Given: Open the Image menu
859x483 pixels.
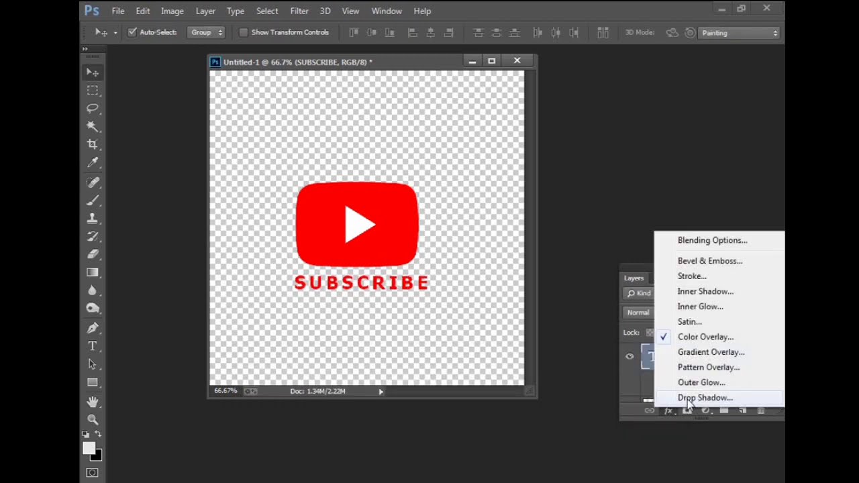Looking at the screenshot, I should [x=172, y=11].
